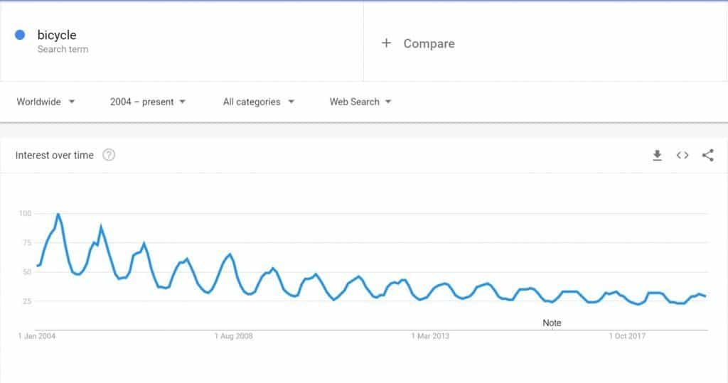
Task: Expand the 2004 – present time range dropdown
Action: (148, 102)
